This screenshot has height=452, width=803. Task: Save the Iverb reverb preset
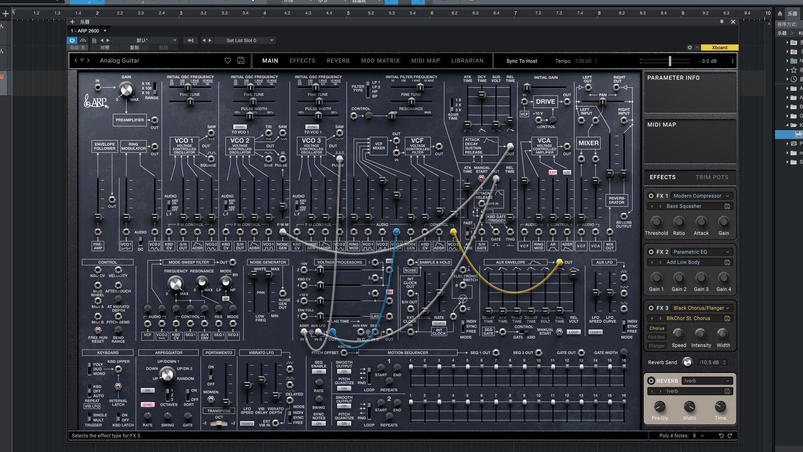(727, 391)
